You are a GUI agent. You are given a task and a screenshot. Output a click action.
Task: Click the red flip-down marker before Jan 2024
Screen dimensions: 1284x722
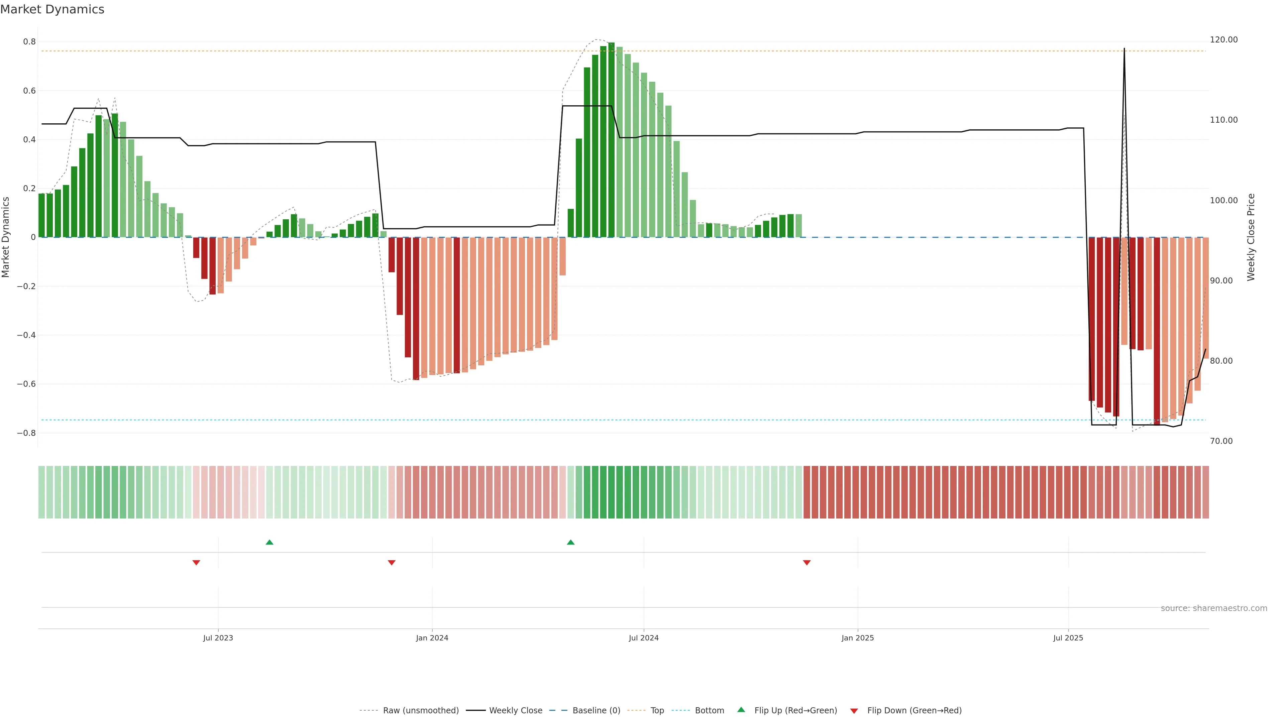click(x=392, y=563)
